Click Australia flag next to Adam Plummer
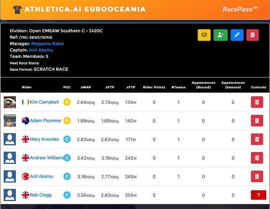Viewport: 270px width, 209px height. (26, 121)
